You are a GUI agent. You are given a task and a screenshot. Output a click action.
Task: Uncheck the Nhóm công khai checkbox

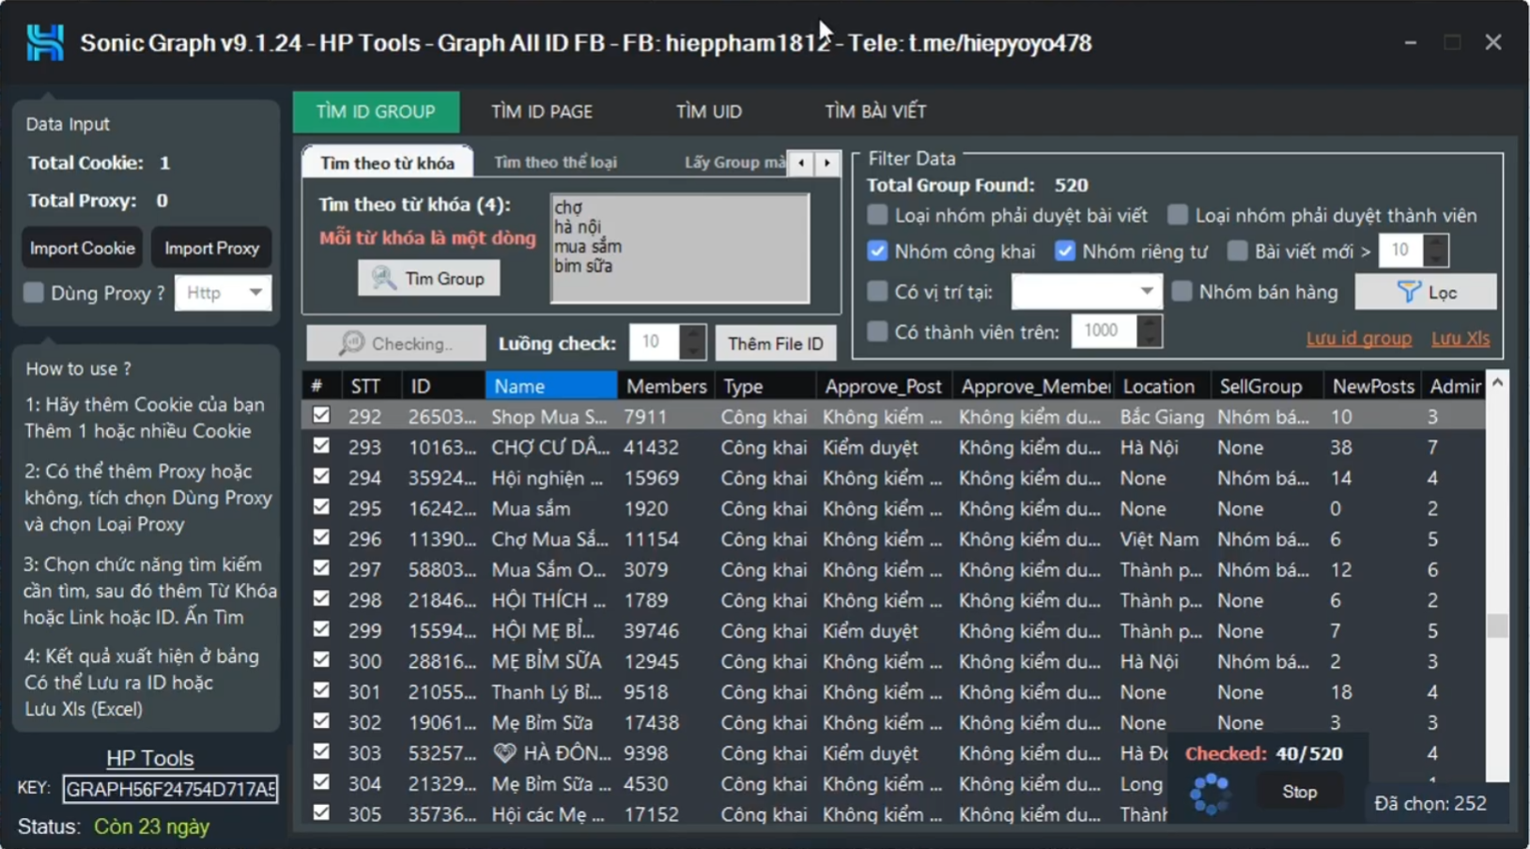point(877,252)
